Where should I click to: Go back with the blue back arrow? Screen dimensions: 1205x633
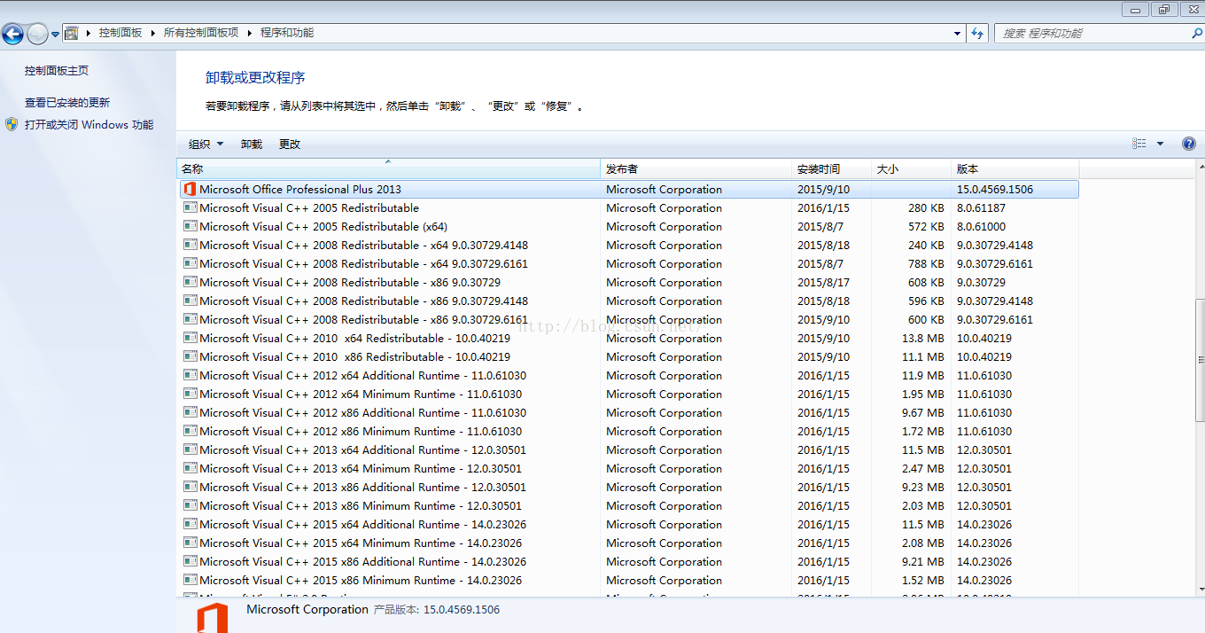12,34
